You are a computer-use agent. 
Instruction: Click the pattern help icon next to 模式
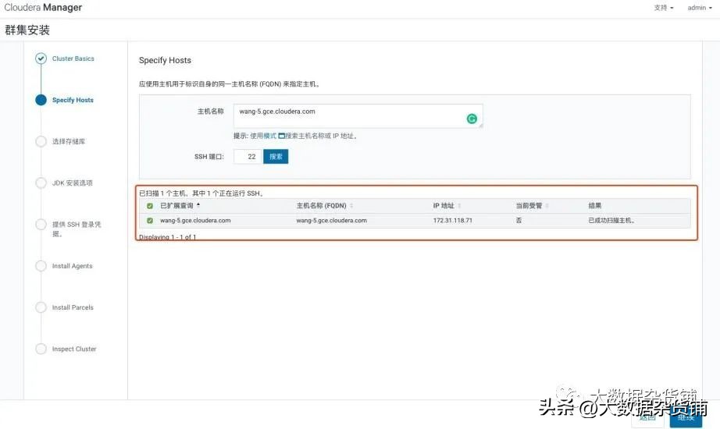click(x=281, y=136)
